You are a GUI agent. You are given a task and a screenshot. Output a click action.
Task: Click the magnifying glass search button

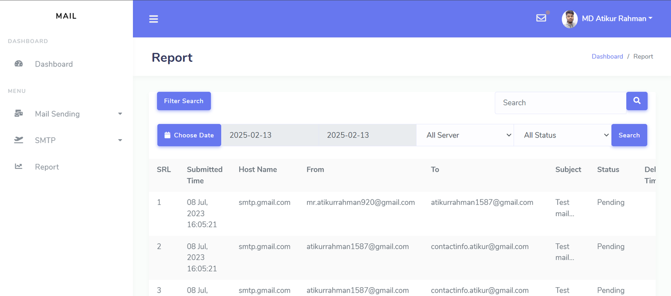(637, 101)
